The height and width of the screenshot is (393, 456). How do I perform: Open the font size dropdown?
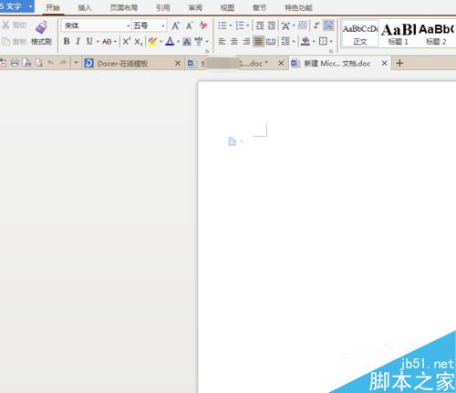[163, 26]
